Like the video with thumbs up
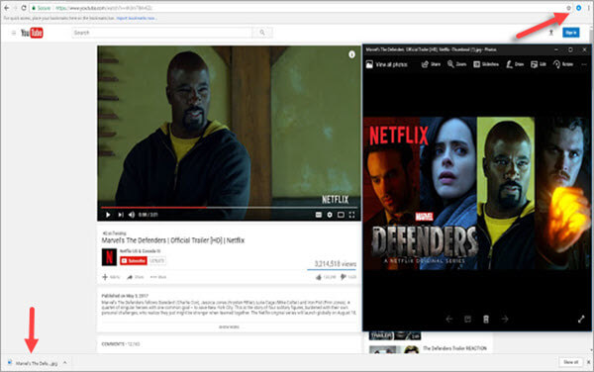 326,277
